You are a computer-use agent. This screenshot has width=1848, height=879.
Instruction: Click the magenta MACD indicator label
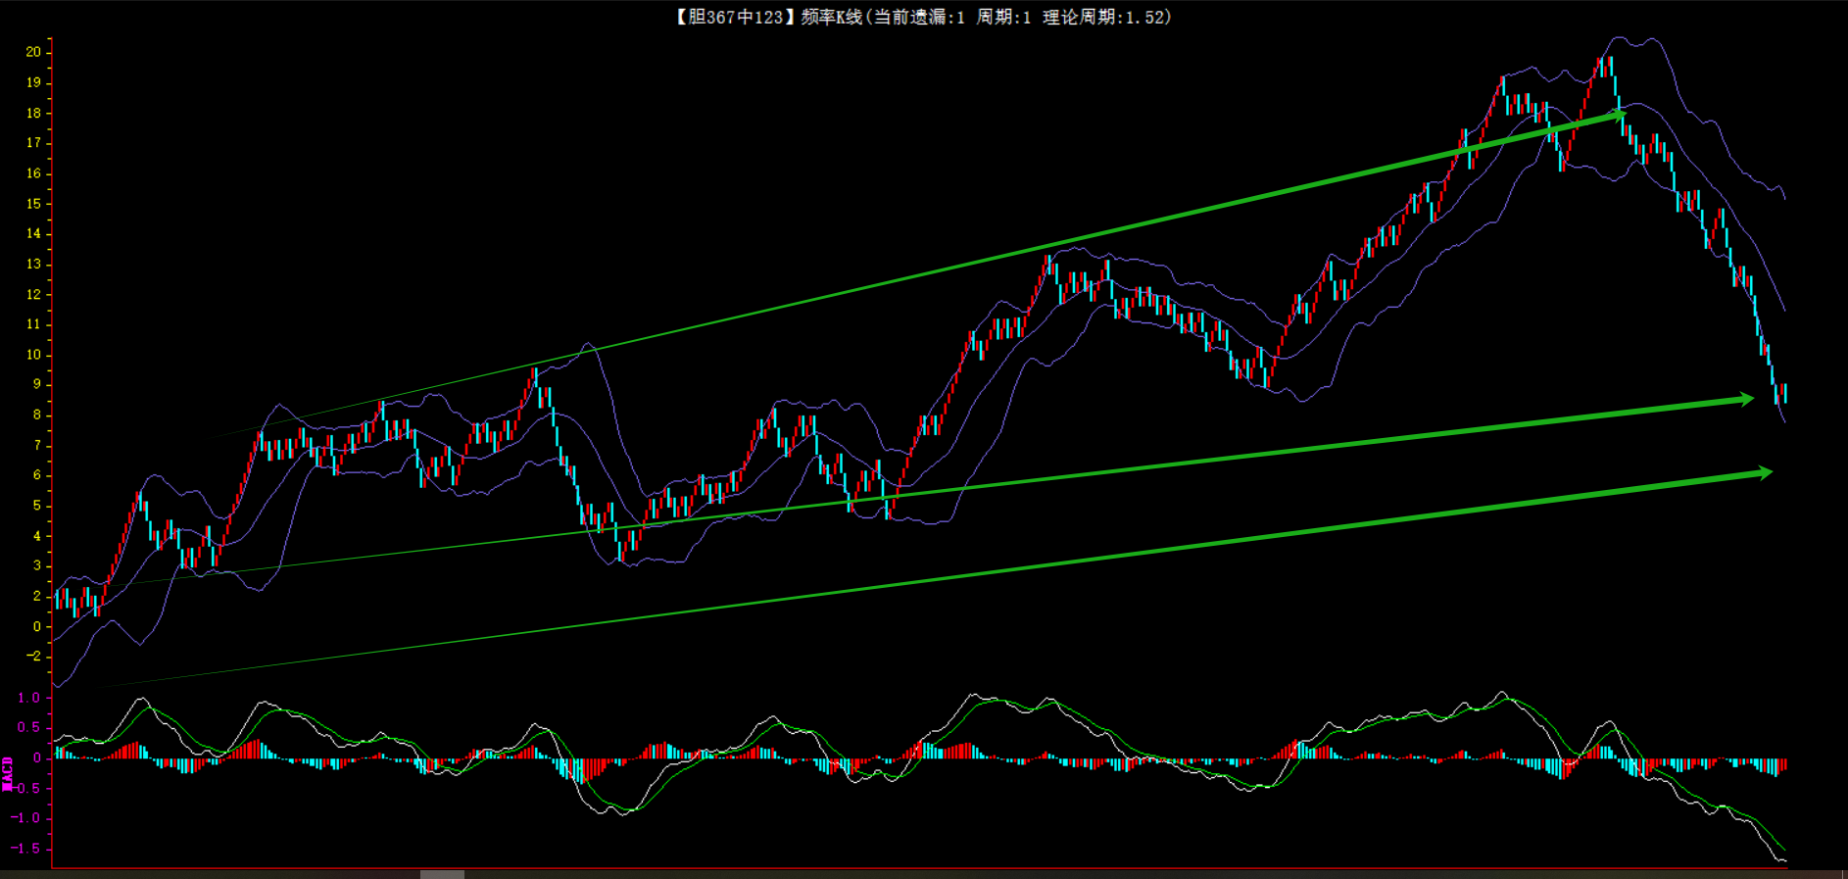pyautogui.click(x=8, y=772)
